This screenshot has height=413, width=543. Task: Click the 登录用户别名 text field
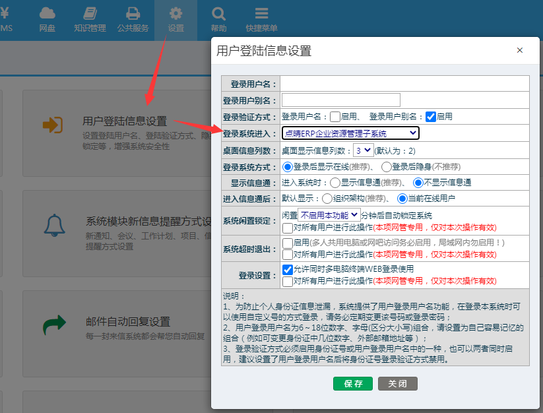point(340,100)
